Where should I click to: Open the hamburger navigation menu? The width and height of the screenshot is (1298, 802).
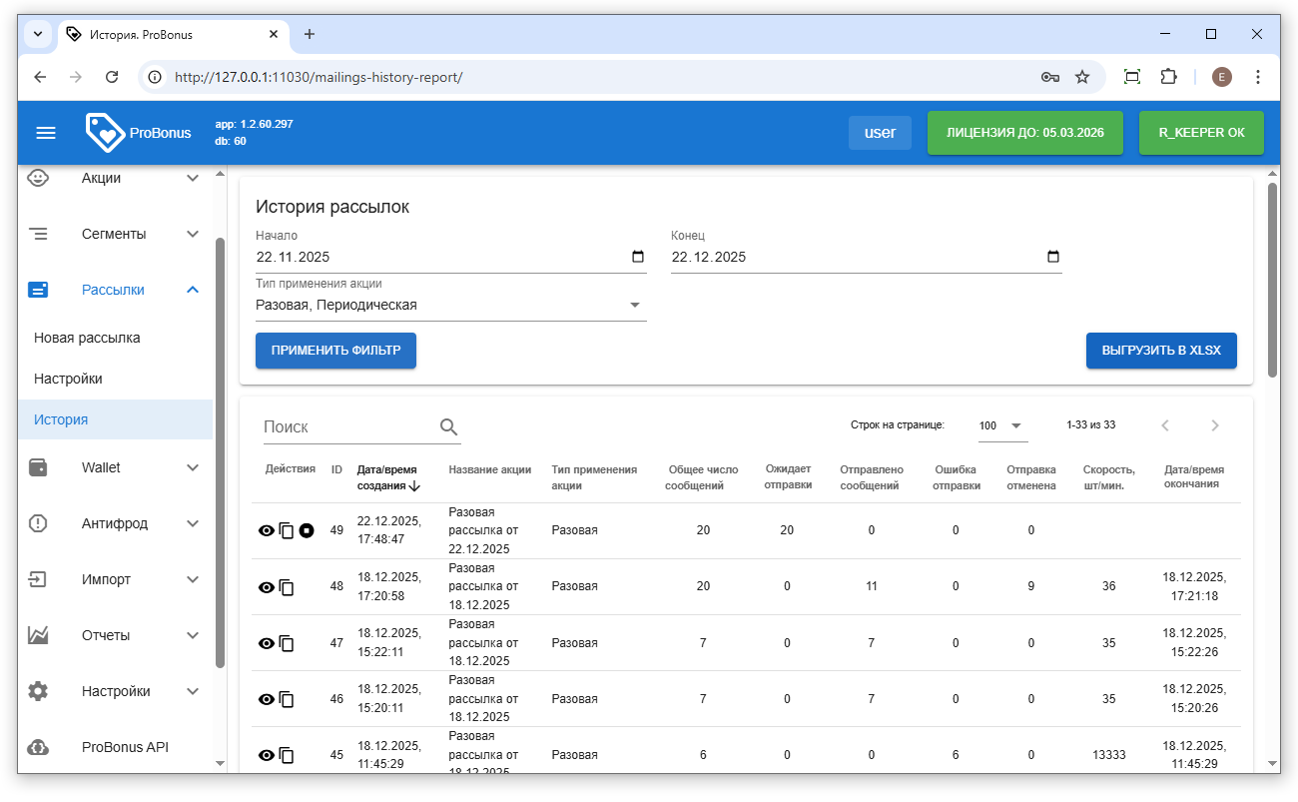pyautogui.click(x=46, y=133)
